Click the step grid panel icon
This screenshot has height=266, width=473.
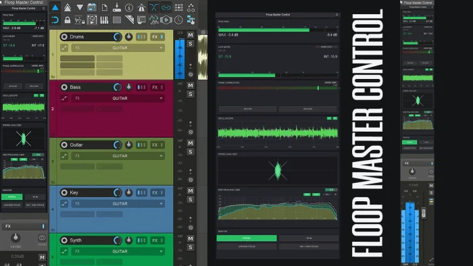pyautogui.click(x=141, y=20)
